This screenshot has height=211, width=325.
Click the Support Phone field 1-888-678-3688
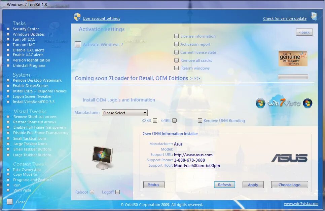[189, 160]
